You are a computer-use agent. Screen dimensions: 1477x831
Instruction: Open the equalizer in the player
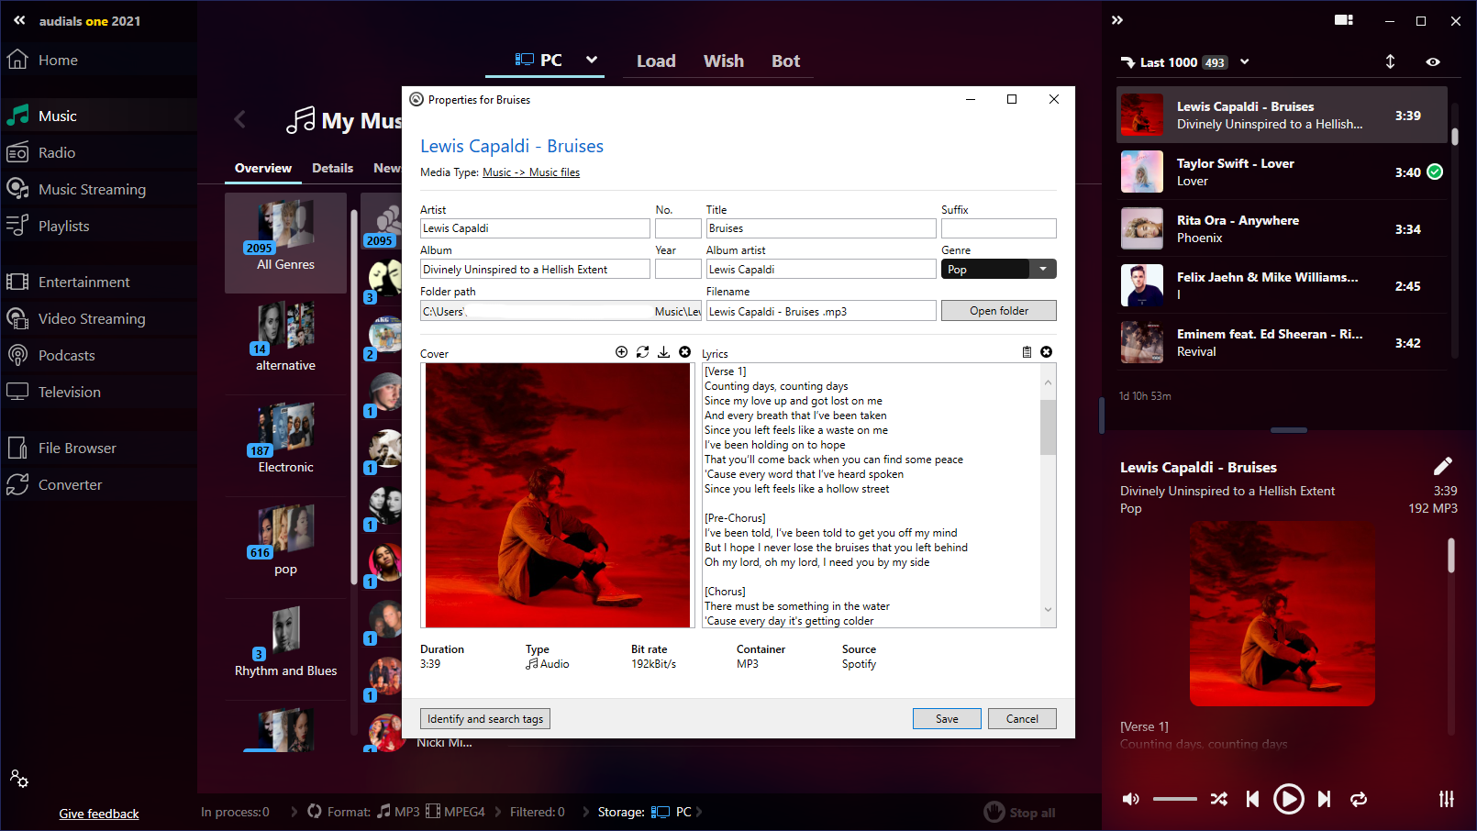1446,799
